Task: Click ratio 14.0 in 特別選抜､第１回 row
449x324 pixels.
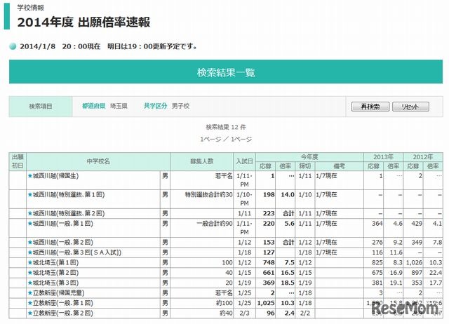Action: (x=288, y=195)
